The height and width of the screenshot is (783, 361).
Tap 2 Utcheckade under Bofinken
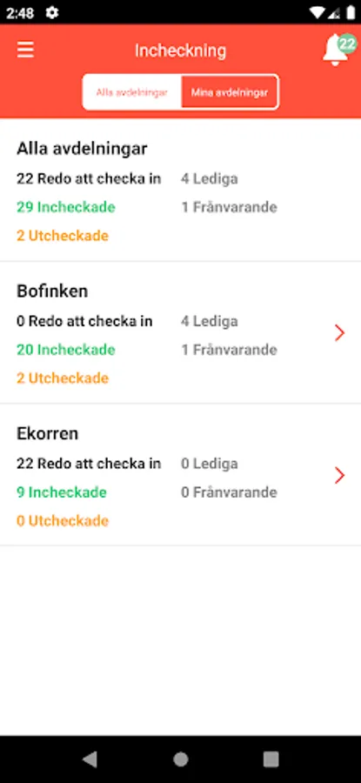(x=63, y=378)
